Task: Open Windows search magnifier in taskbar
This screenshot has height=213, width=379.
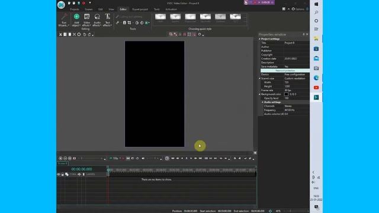Action: pos(316,12)
